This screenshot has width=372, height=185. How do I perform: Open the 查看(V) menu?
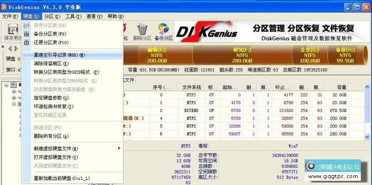94,16
